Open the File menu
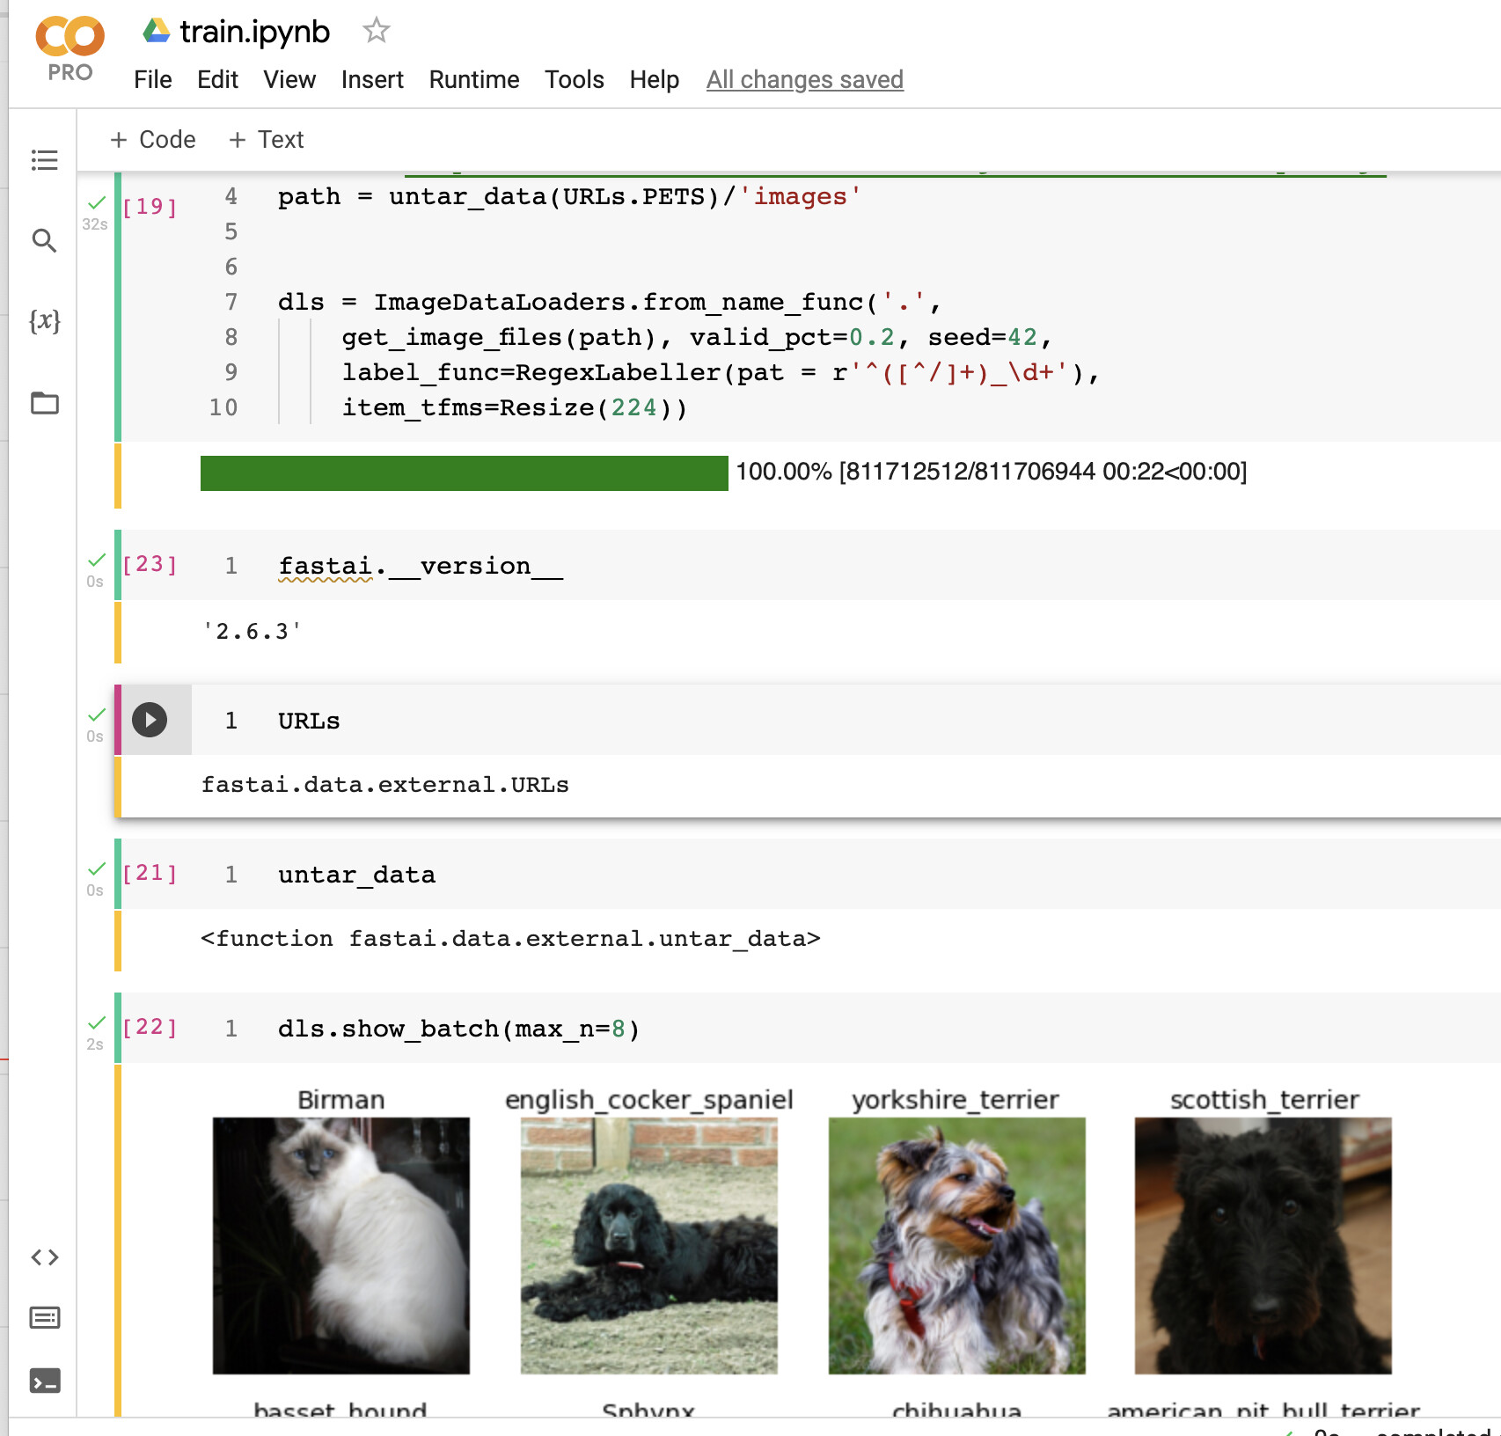The height and width of the screenshot is (1436, 1501). coord(152,80)
